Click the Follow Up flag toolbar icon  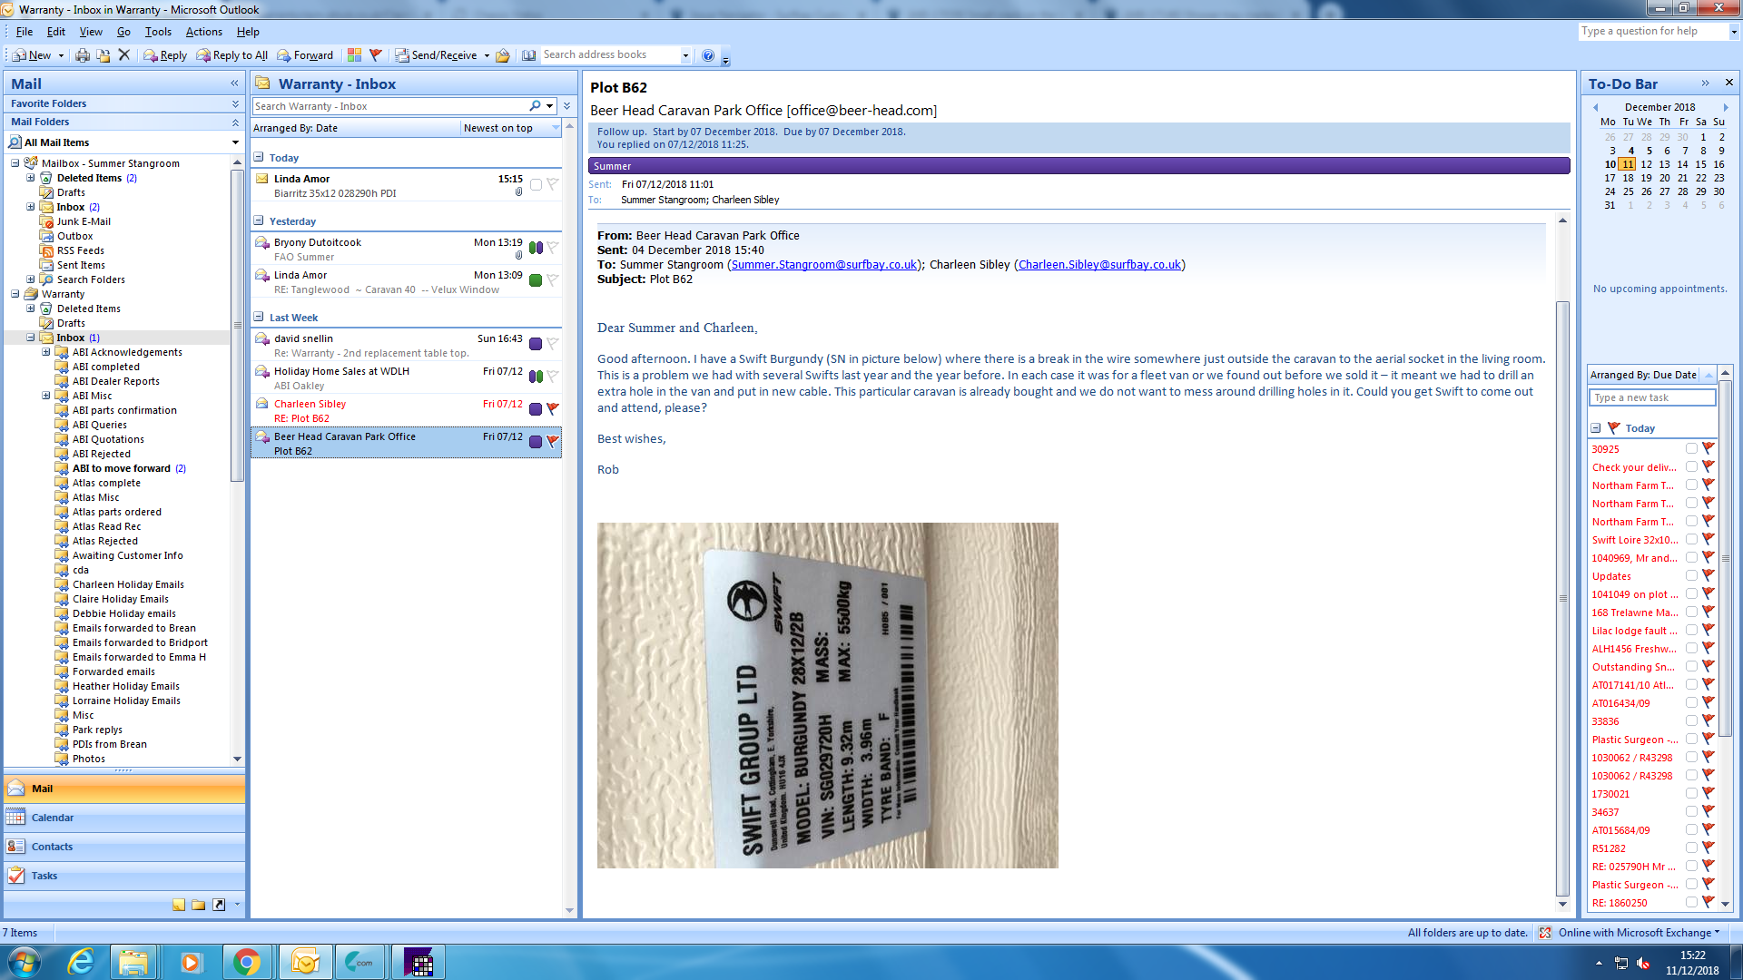tap(376, 55)
